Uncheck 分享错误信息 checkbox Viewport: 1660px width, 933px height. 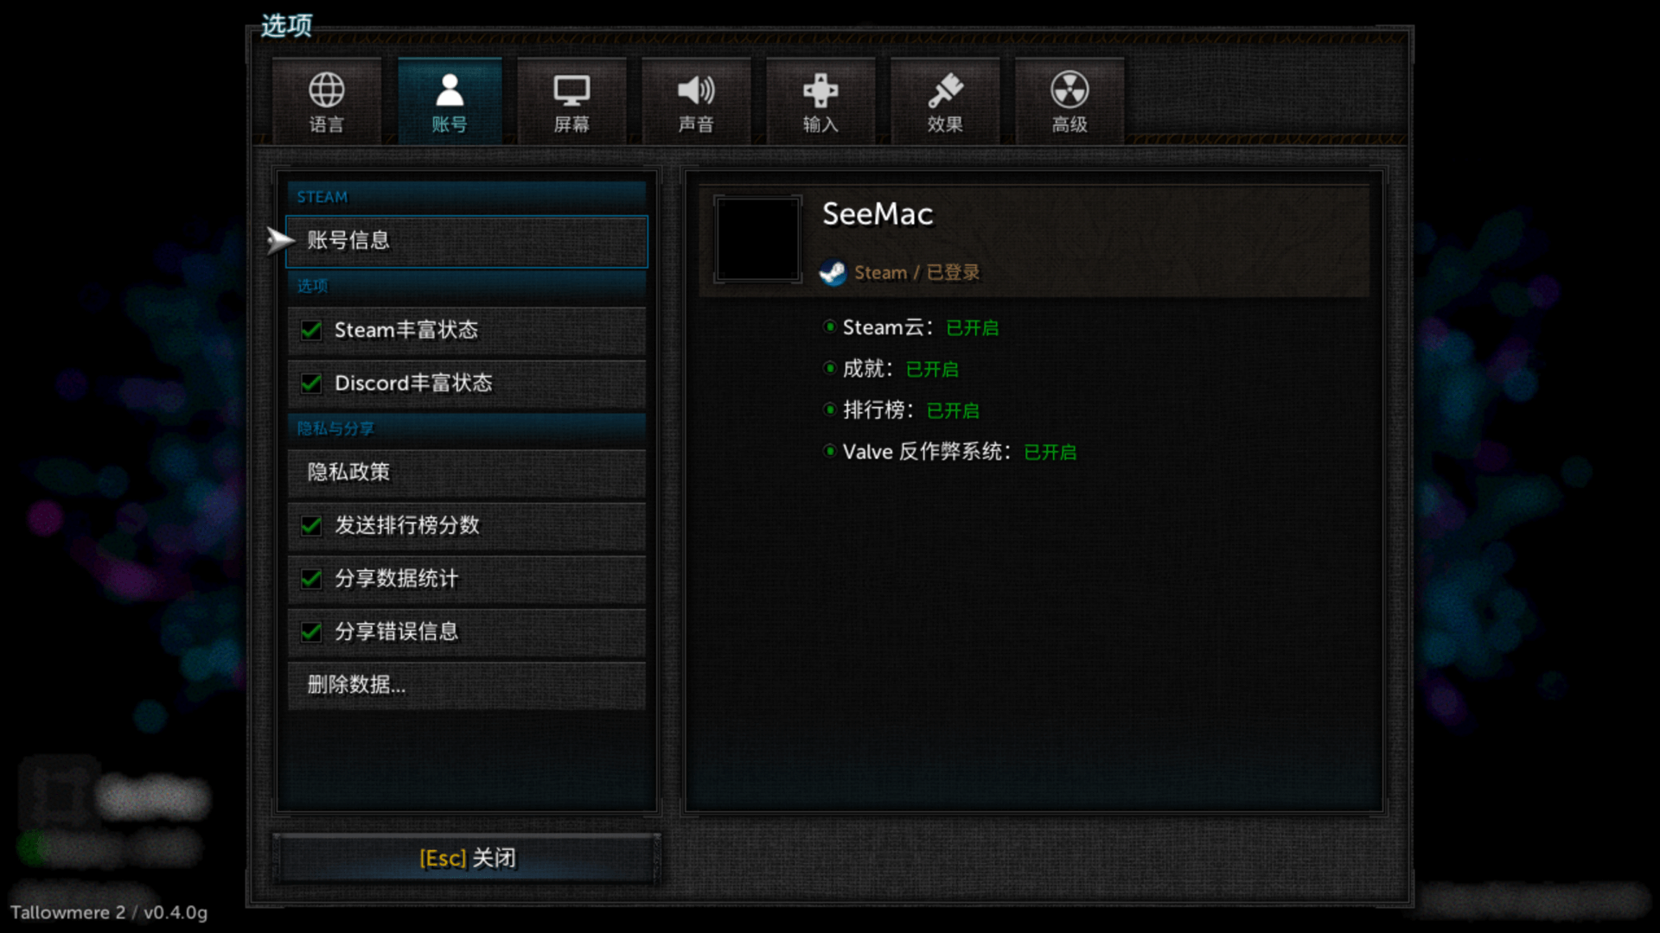click(311, 632)
